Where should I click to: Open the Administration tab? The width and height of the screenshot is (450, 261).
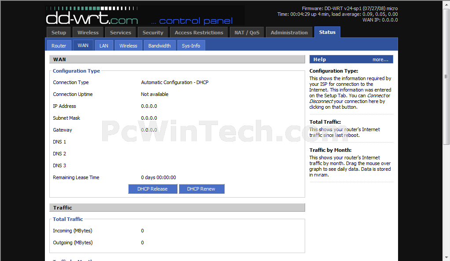[x=289, y=33]
